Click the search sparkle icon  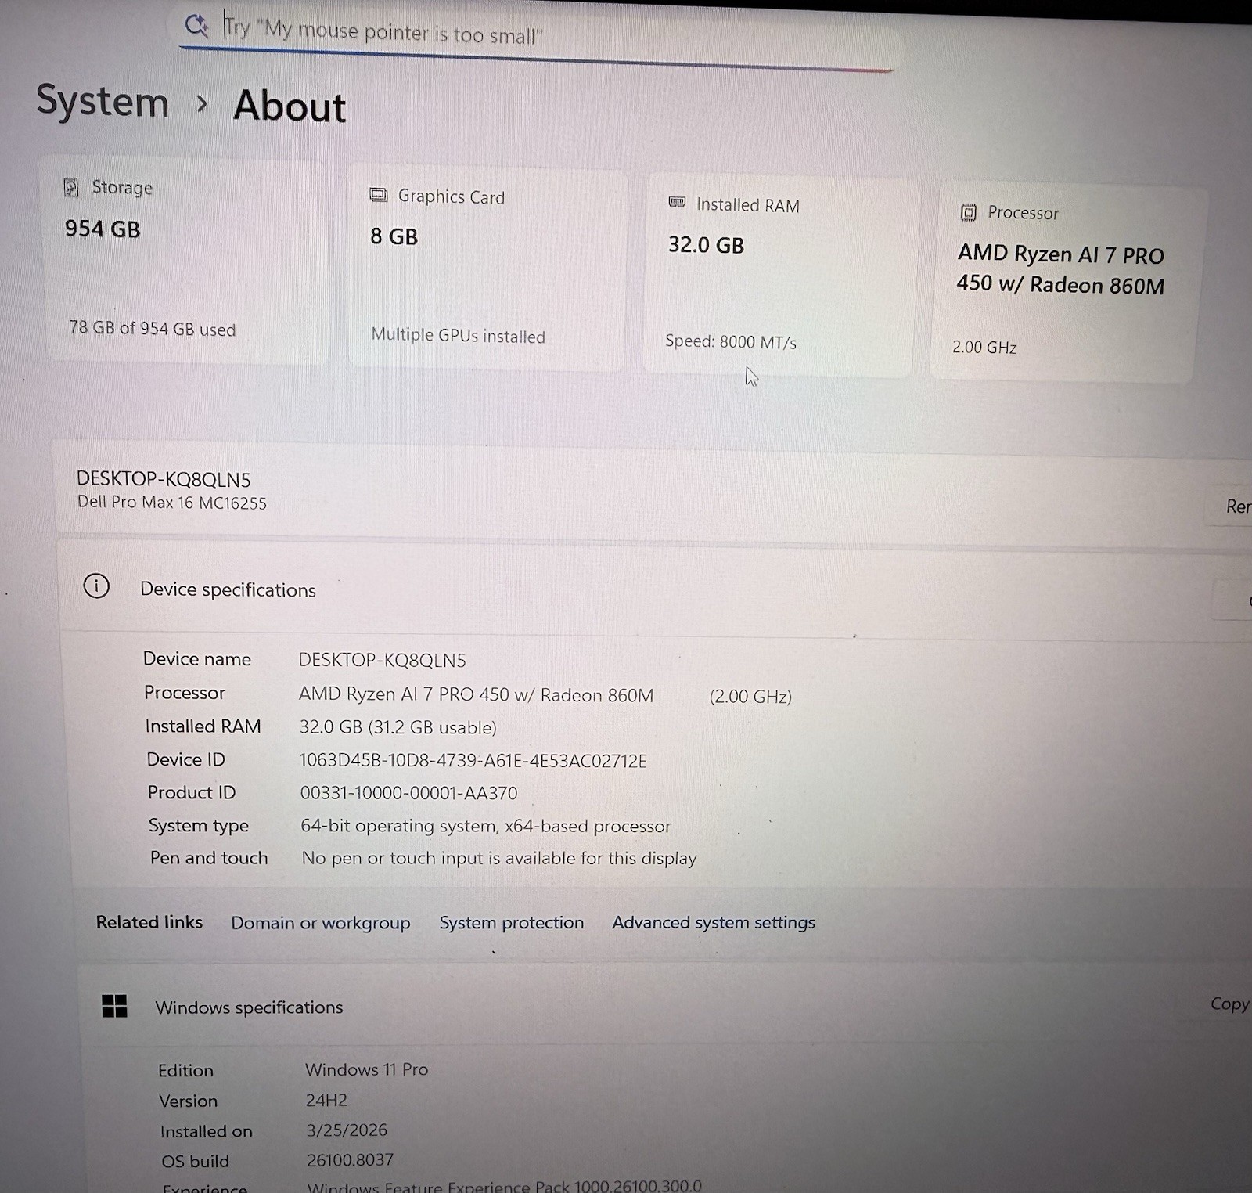[196, 25]
